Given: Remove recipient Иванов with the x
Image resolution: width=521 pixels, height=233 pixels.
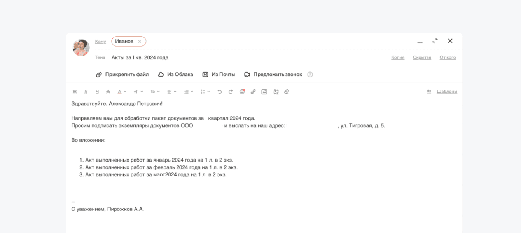Looking at the screenshot, I should (x=140, y=42).
